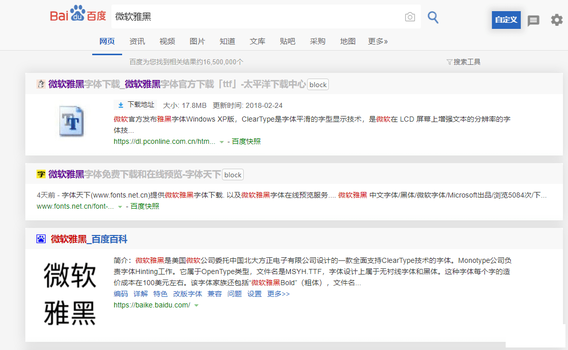
Task: Open the www.fonts.net.cn URL link
Action: (x=75, y=206)
